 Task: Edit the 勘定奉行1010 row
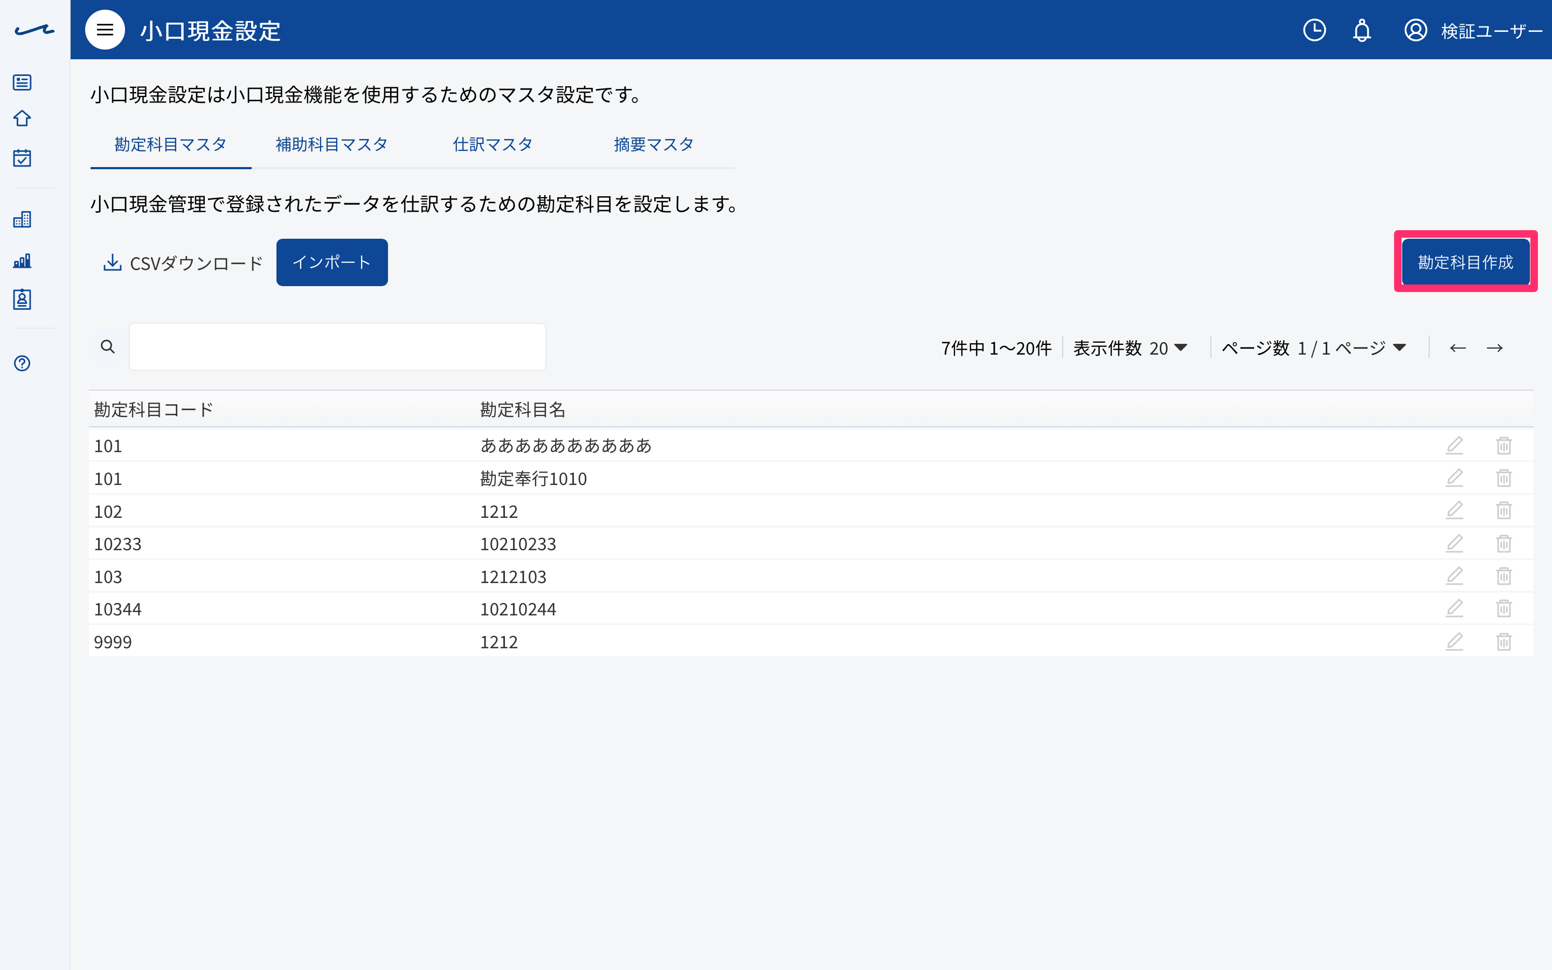(1454, 478)
